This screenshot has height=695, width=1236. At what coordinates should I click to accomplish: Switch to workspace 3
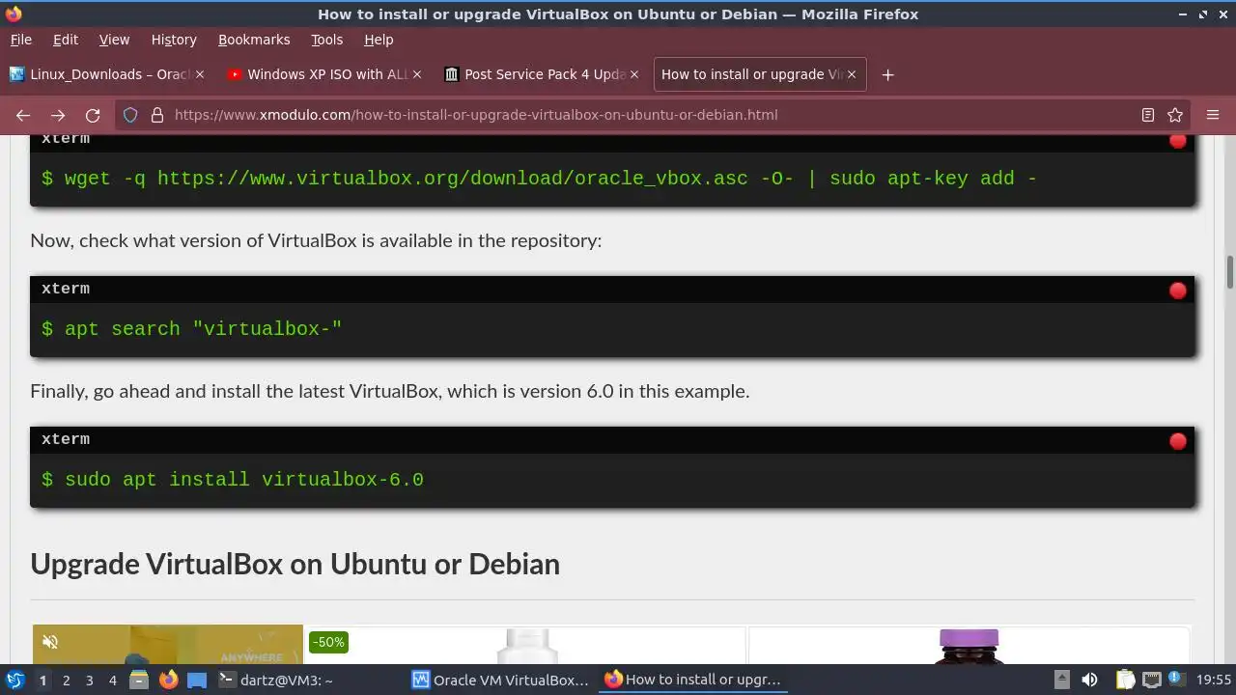pyautogui.click(x=89, y=680)
